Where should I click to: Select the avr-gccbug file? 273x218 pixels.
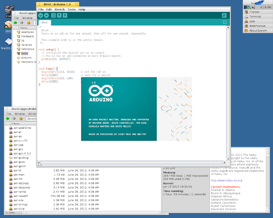pyautogui.click(x=19, y=158)
